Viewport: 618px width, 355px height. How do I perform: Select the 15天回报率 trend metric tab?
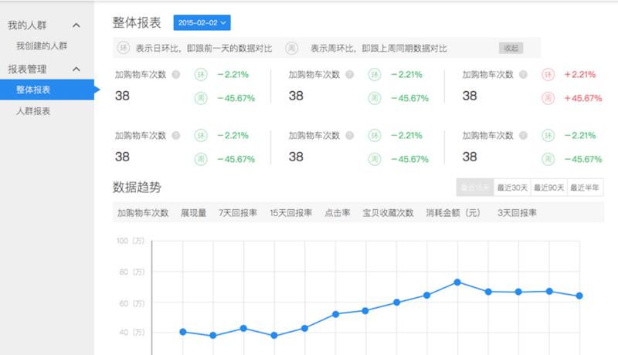291,213
